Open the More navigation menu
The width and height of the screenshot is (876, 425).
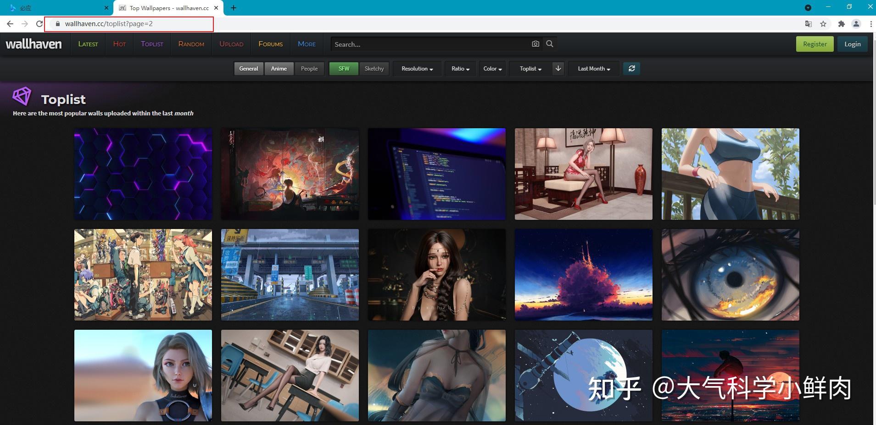pyautogui.click(x=307, y=44)
